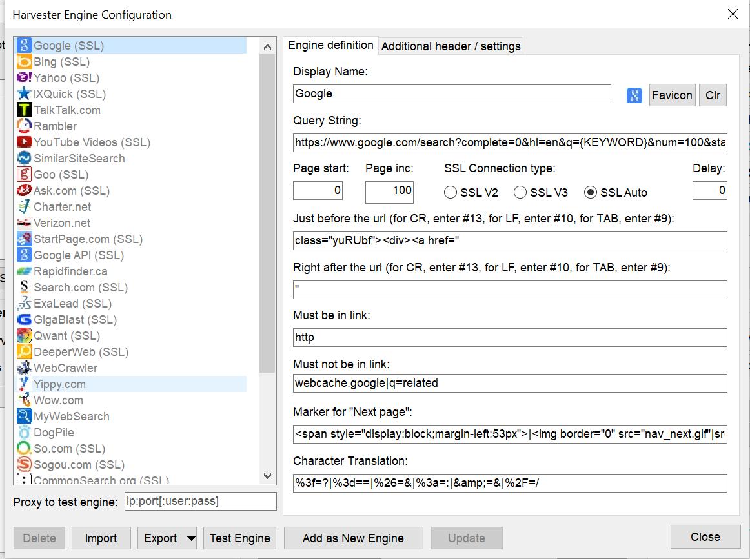Viewport: 750px width, 559px height.
Task: Click the Wow.com icon
Action: click(x=25, y=400)
